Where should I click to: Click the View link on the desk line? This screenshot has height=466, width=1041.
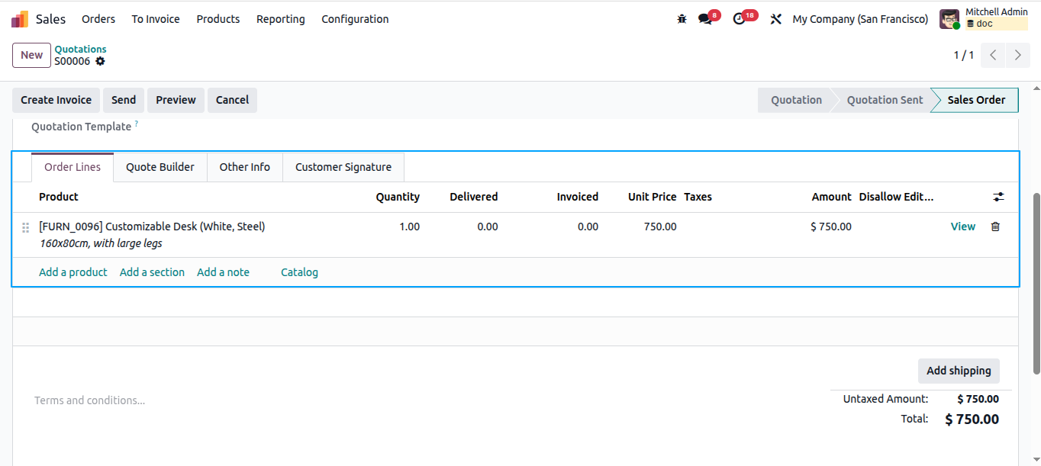coord(963,227)
